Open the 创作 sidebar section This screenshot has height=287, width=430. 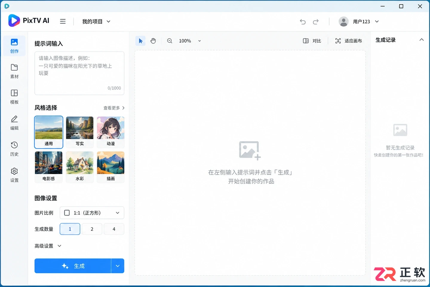point(14,46)
